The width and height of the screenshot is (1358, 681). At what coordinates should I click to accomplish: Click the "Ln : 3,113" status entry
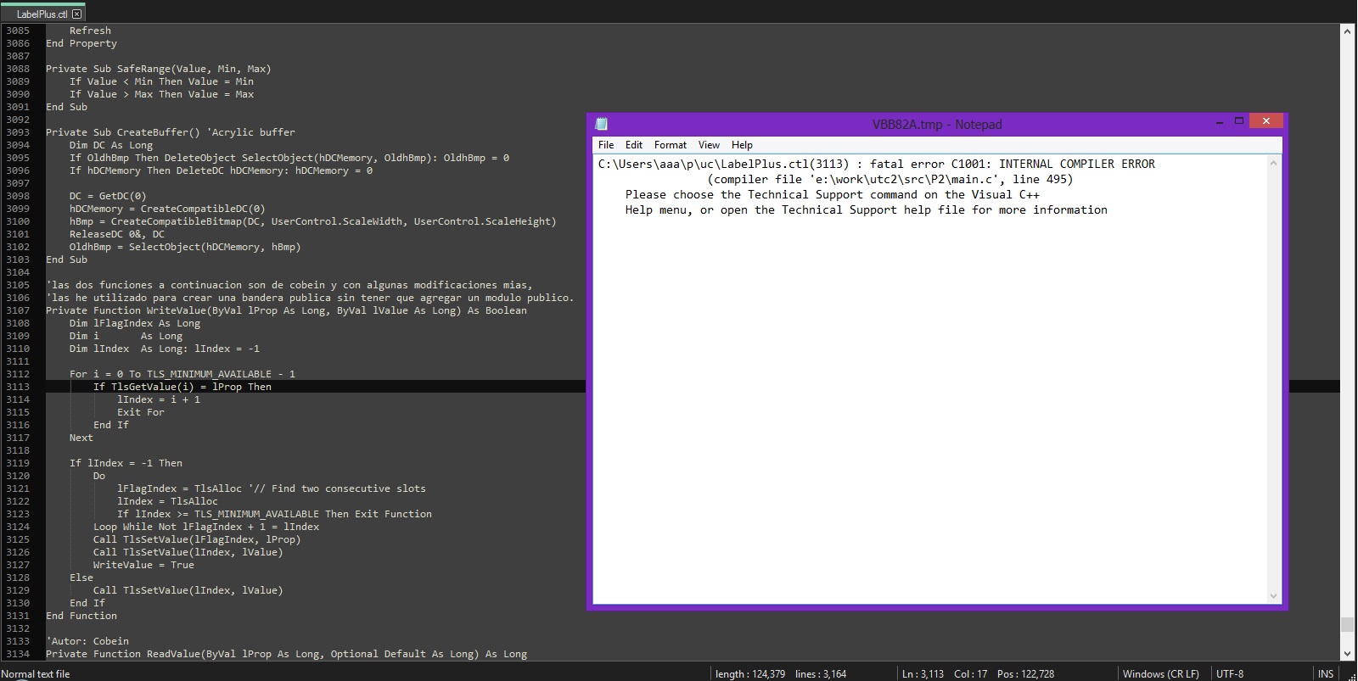923,674
